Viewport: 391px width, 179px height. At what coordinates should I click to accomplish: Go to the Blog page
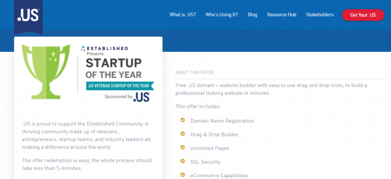pos(252,15)
